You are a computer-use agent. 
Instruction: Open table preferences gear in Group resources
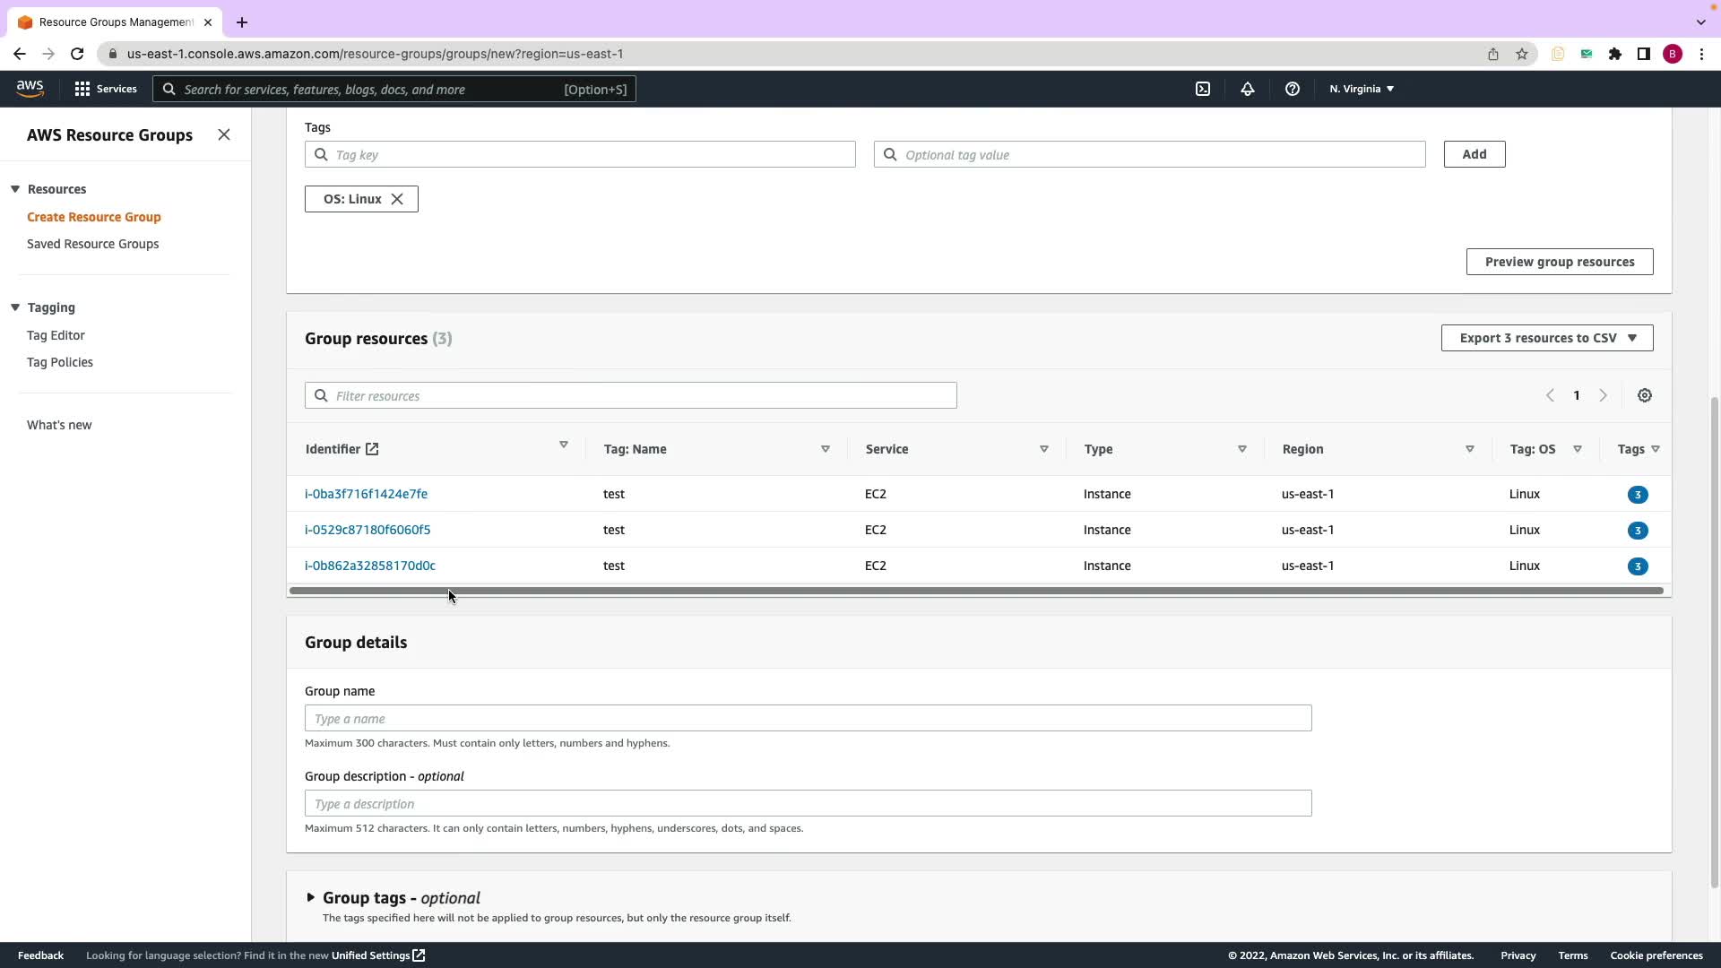[x=1644, y=395]
